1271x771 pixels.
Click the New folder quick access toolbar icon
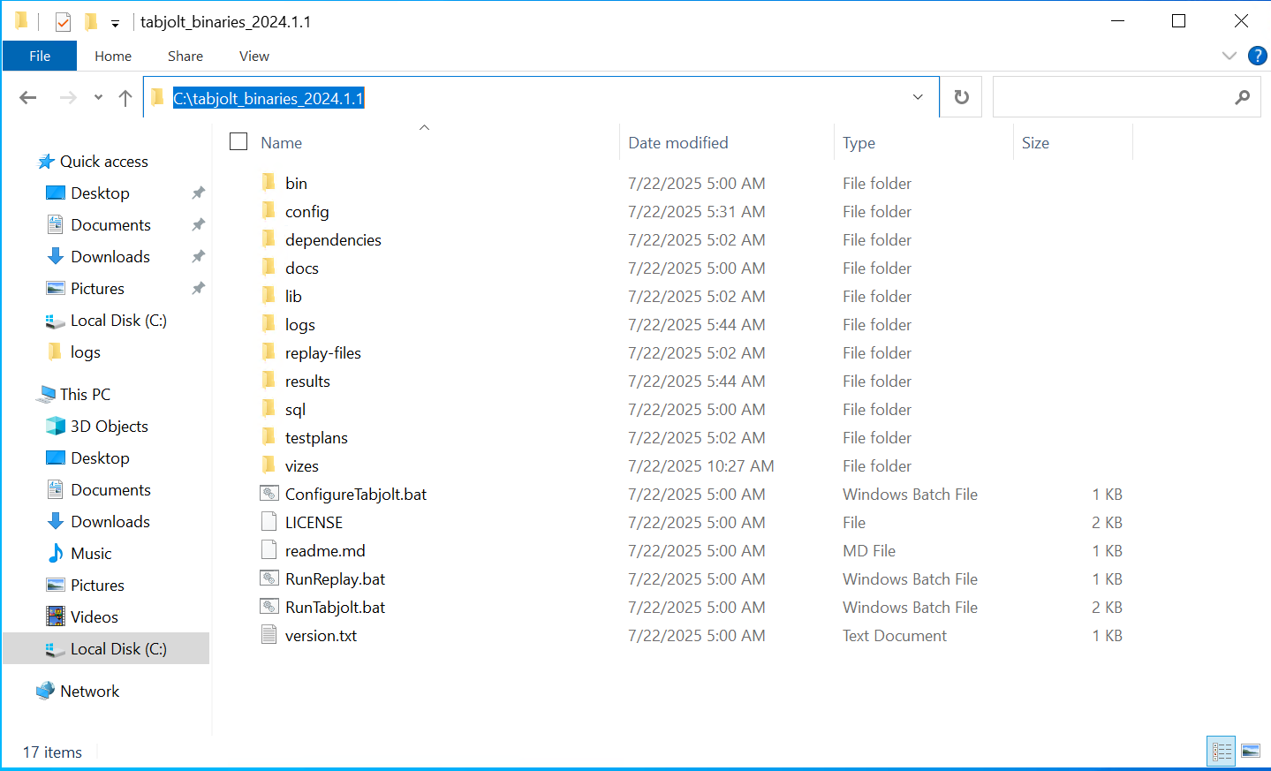tap(90, 22)
